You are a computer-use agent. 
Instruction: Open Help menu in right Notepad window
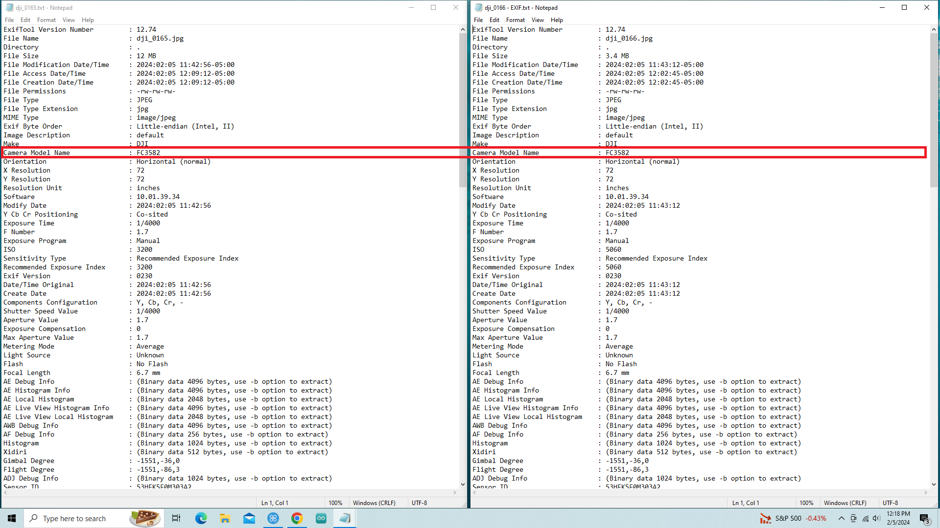pos(557,20)
